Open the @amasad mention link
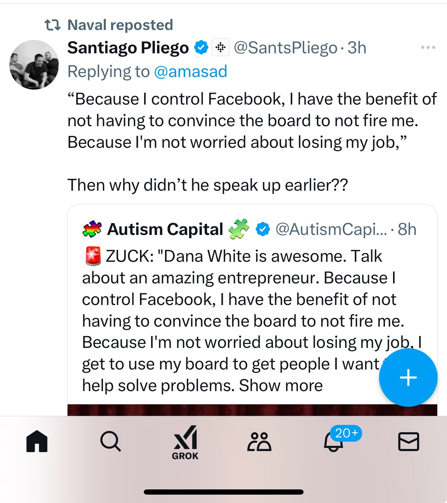This screenshot has width=447, height=503. (x=190, y=71)
